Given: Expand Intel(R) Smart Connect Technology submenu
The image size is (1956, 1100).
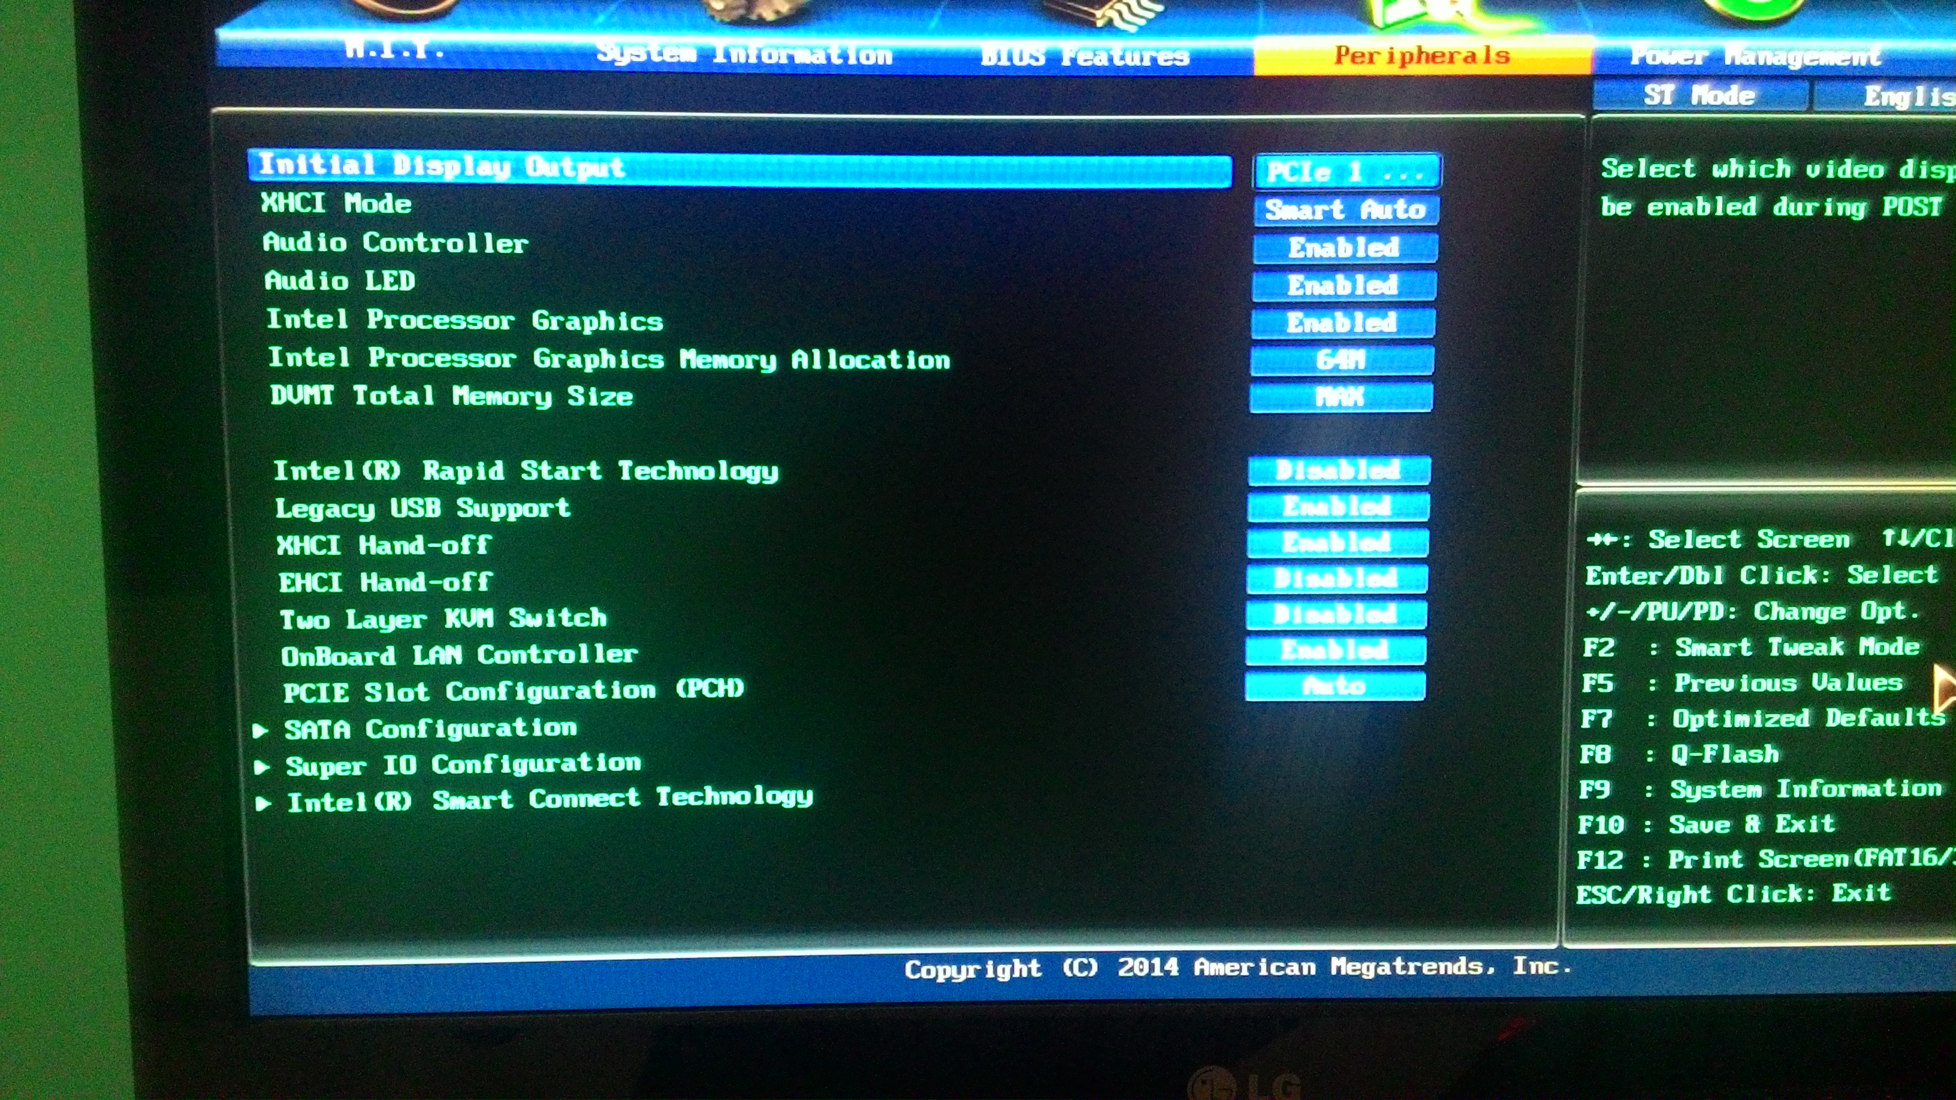Looking at the screenshot, I should (x=550, y=799).
